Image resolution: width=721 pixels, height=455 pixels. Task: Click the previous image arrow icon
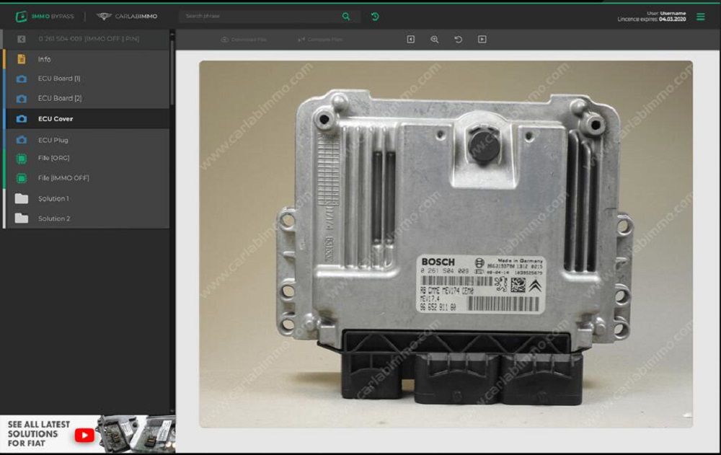pos(411,39)
